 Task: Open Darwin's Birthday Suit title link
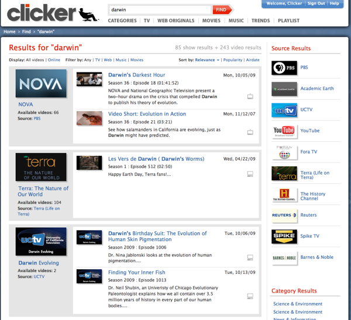click(157, 236)
